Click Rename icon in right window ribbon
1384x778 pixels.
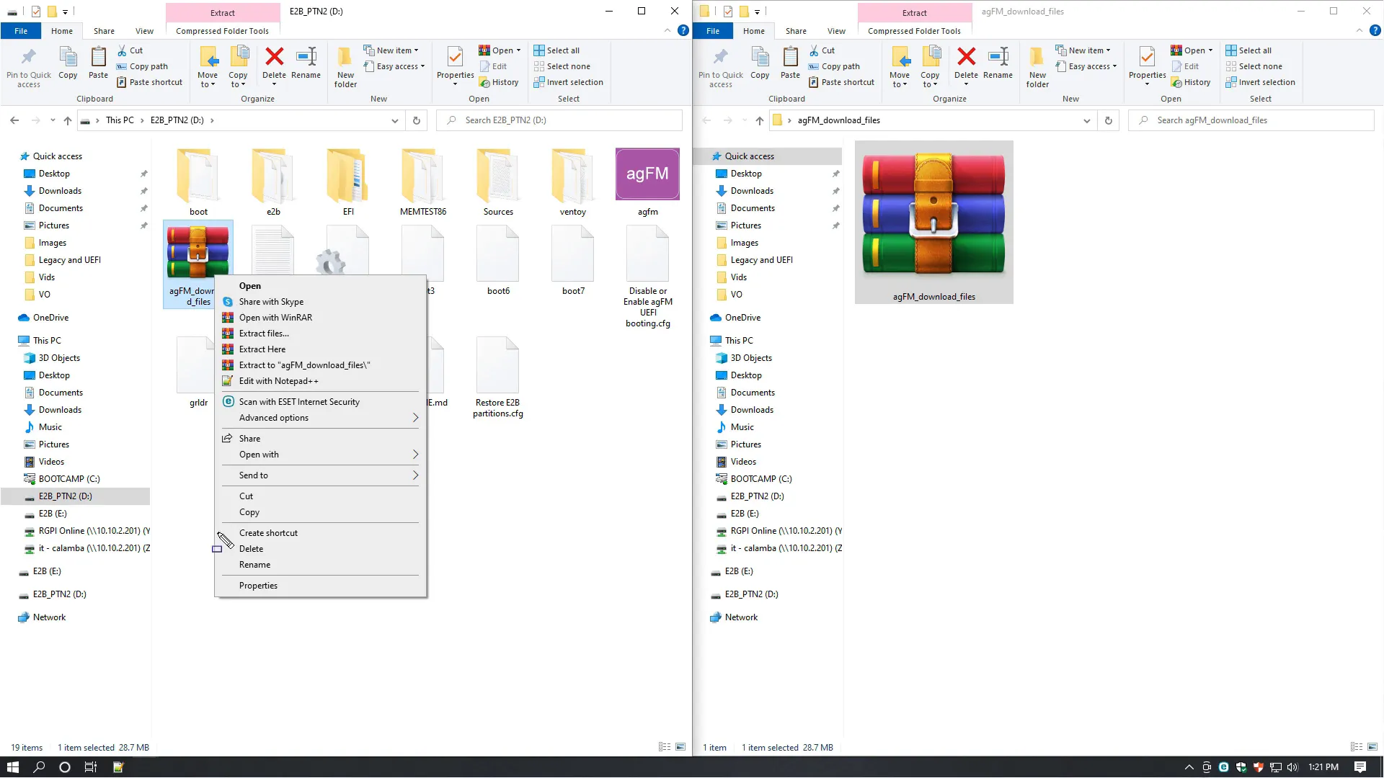998,57
